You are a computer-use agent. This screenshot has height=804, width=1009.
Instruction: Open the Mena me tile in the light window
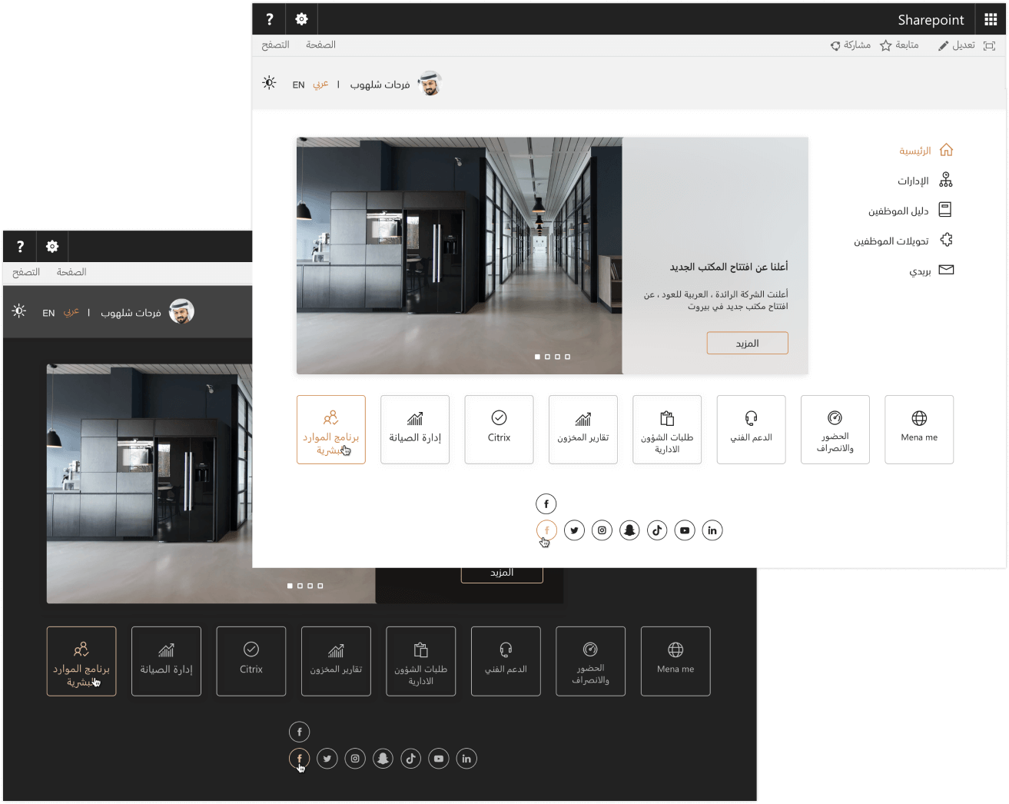coord(918,429)
